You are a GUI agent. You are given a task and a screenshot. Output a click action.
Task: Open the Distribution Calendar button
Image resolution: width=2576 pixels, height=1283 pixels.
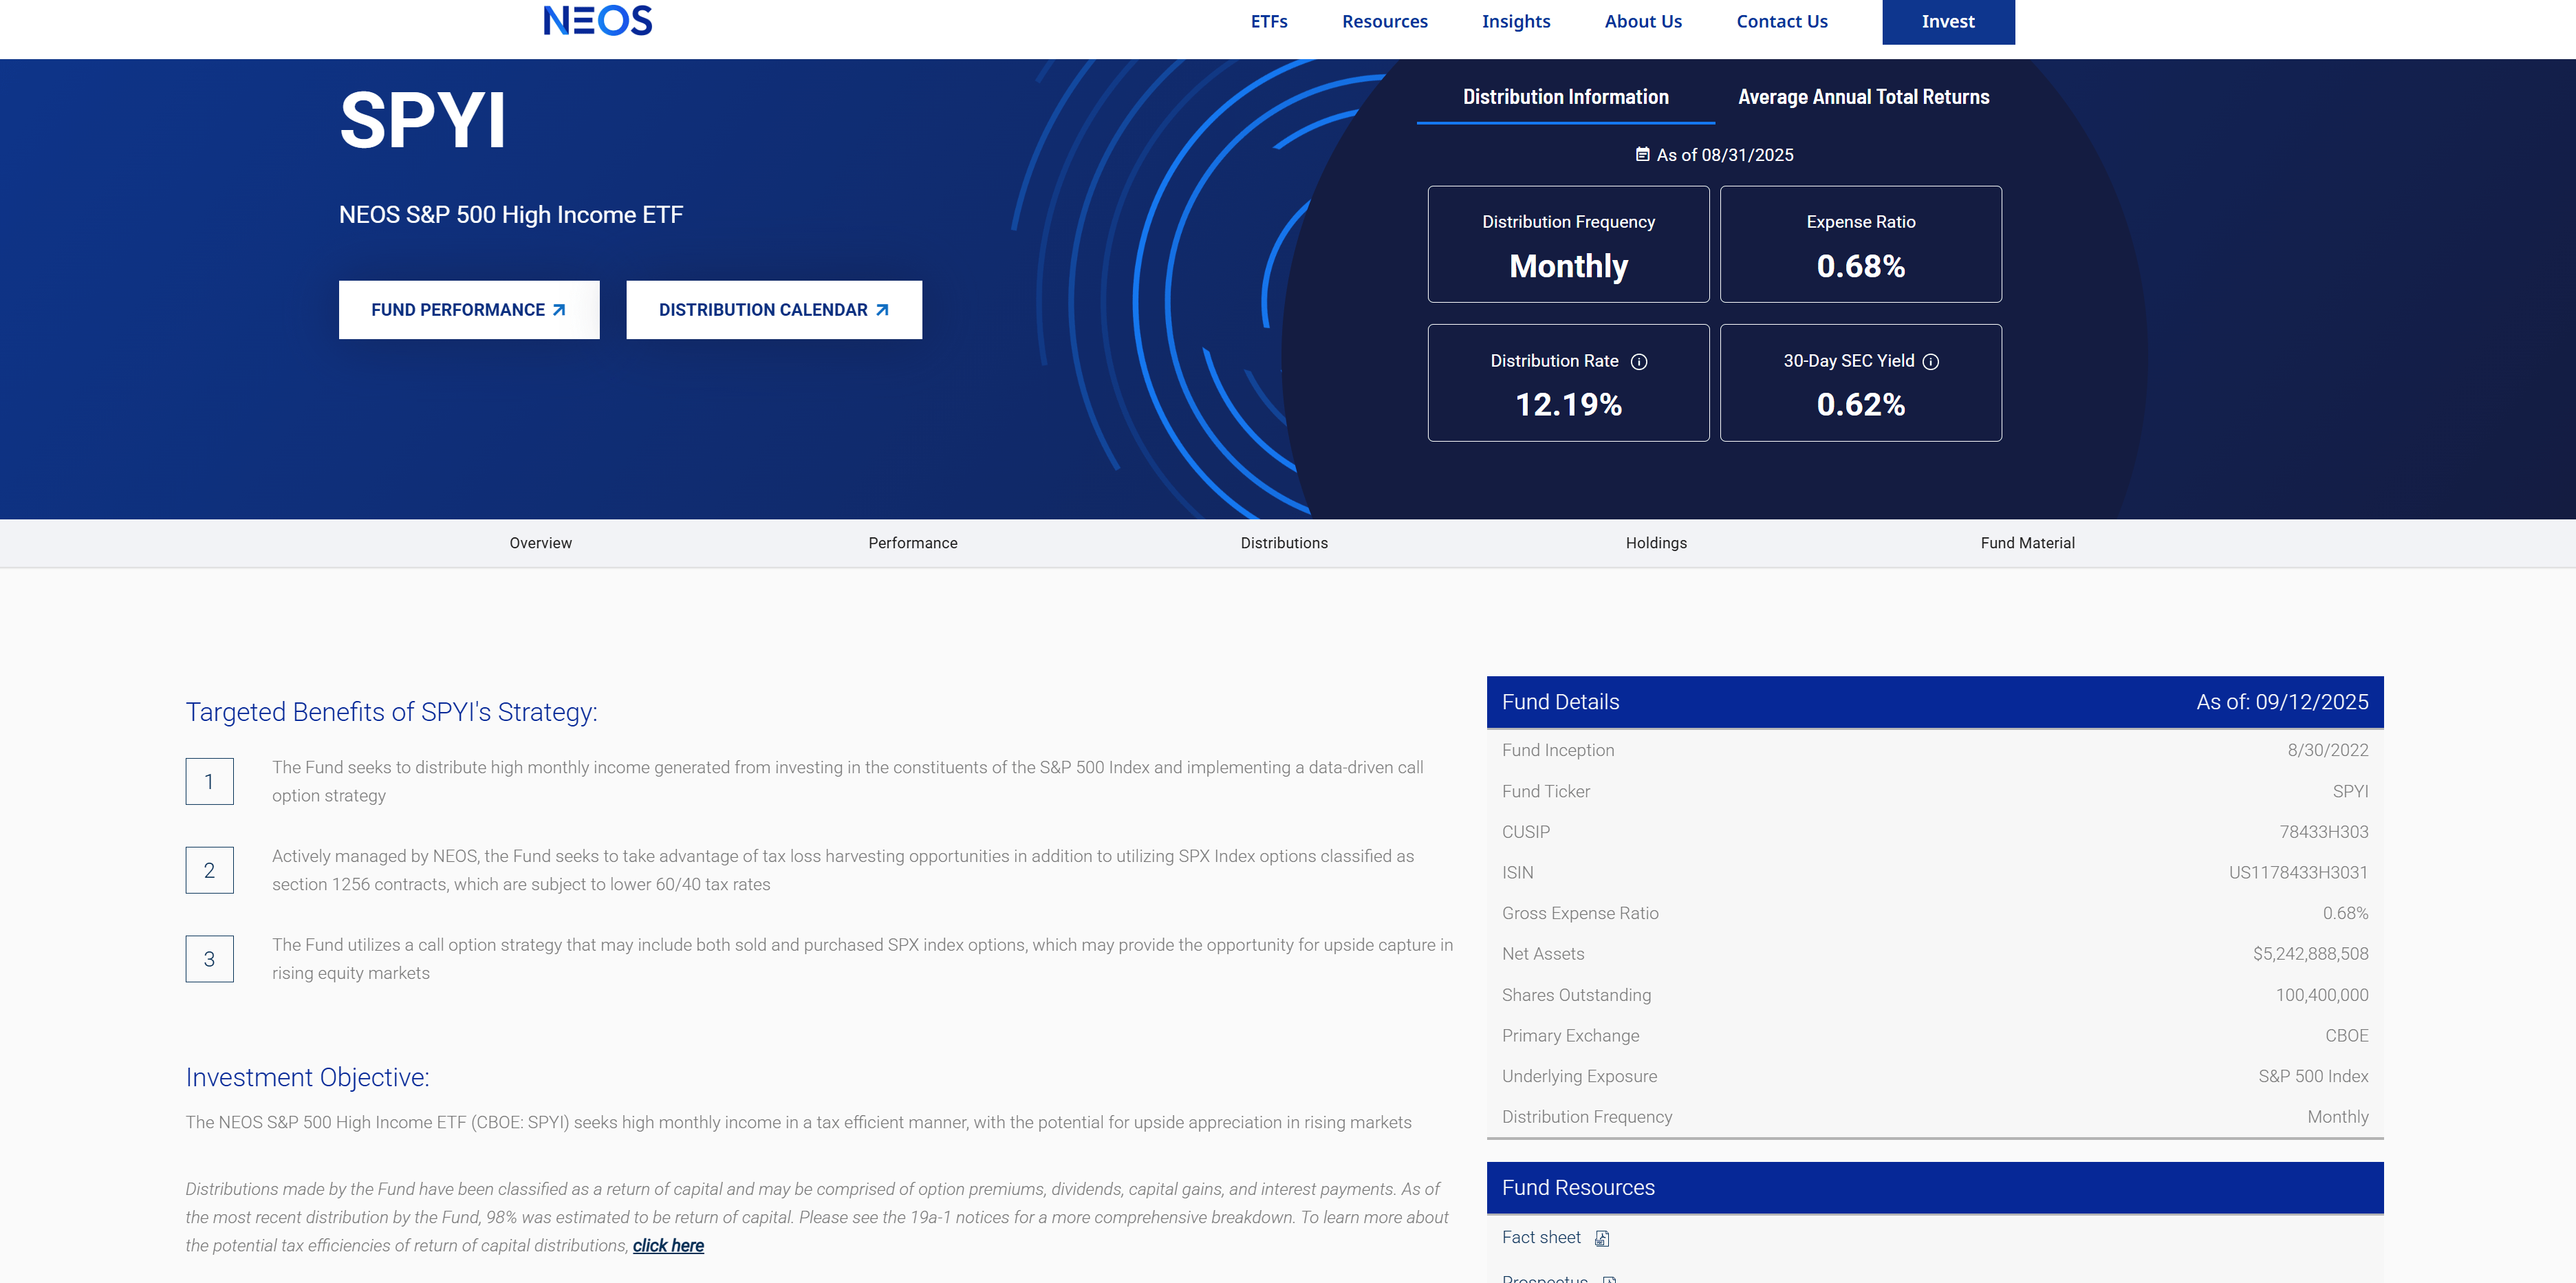tap(773, 310)
